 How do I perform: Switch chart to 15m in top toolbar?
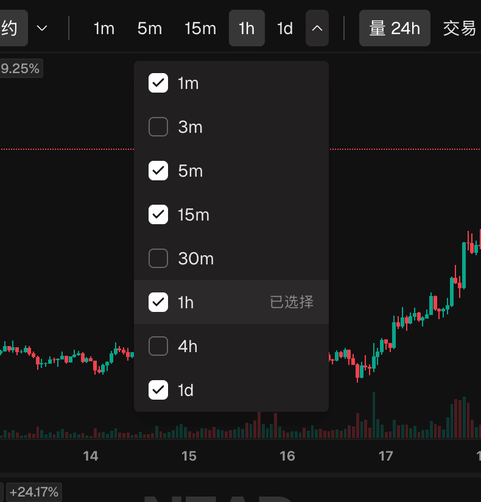[200, 29]
